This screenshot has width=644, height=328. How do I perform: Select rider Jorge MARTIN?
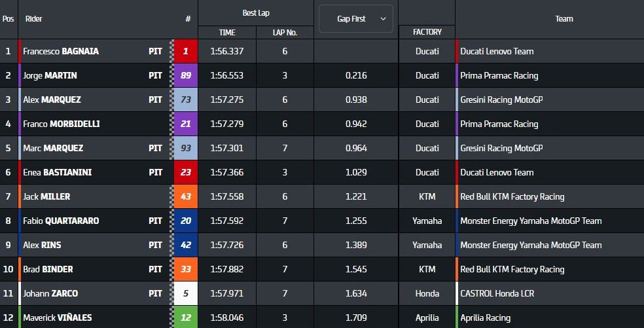tap(50, 76)
